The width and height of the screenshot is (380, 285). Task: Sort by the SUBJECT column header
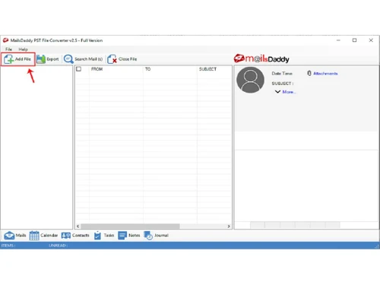(x=207, y=69)
